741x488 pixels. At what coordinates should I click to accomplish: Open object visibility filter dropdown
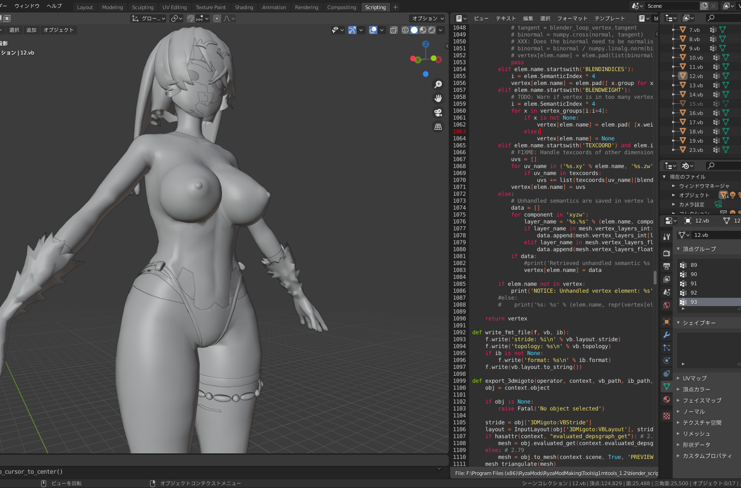point(338,30)
